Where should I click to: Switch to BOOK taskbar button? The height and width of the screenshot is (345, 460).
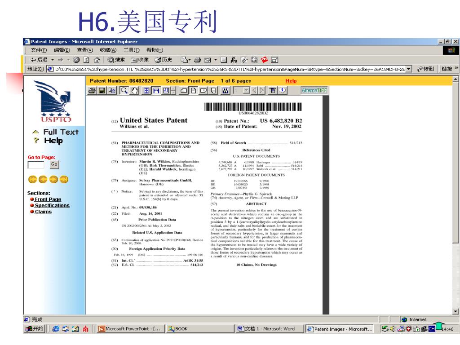click(x=199, y=329)
